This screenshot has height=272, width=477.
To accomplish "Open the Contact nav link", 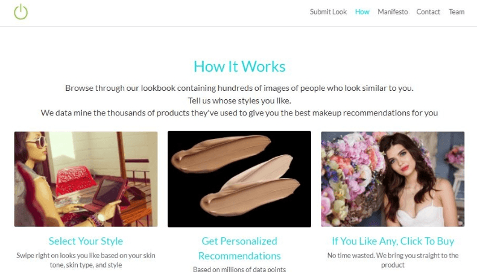I will [x=428, y=12].
